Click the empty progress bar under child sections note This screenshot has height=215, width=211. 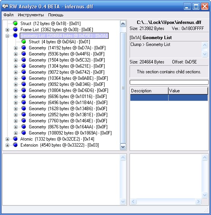click(x=169, y=82)
